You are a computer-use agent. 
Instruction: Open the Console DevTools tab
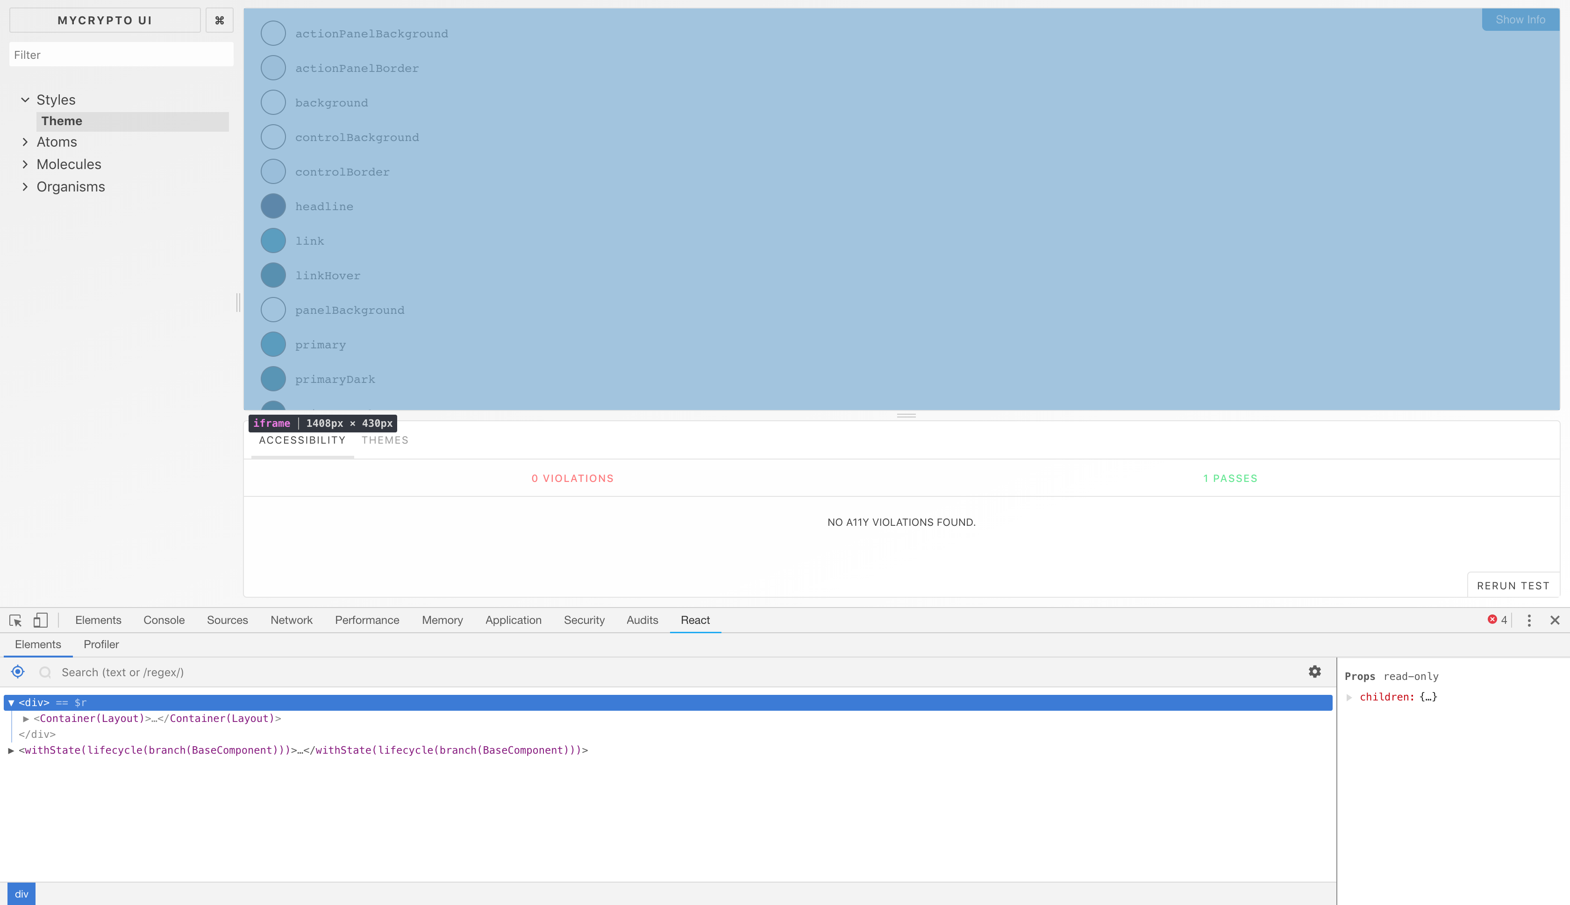(164, 620)
